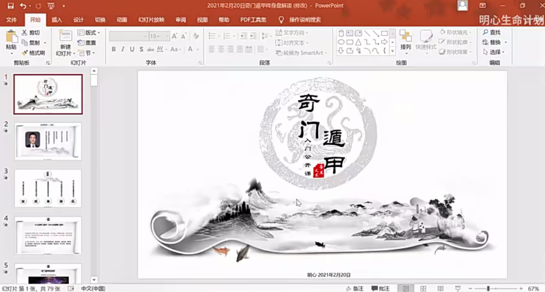Toggle italic formatting
This screenshot has height=292, width=545.
[123, 49]
